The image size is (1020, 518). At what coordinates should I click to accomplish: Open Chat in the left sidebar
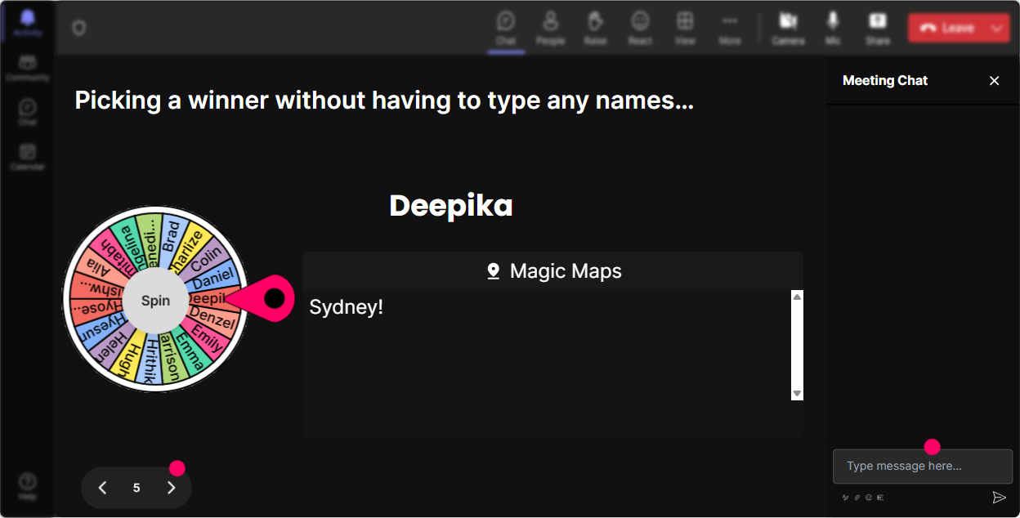[x=27, y=113]
